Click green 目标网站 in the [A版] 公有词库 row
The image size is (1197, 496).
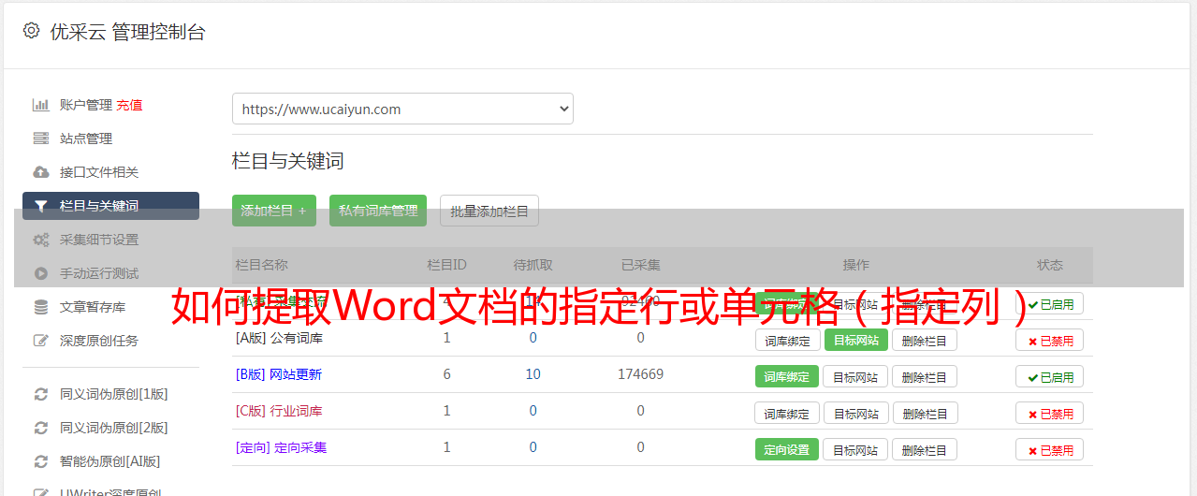click(856, 340)
